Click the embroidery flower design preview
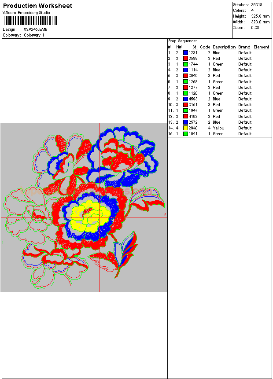Image resolution: width=273 pixels, height=379 pixels. 84,207
